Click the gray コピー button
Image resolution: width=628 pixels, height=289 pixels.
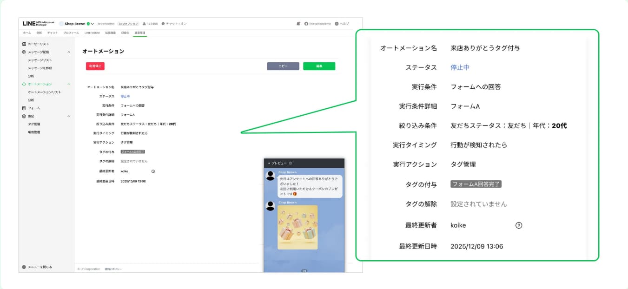(283, 66)
